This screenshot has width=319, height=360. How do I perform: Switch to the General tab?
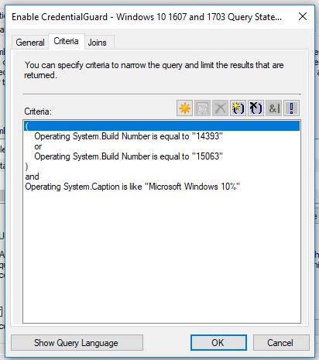[30, 43]
